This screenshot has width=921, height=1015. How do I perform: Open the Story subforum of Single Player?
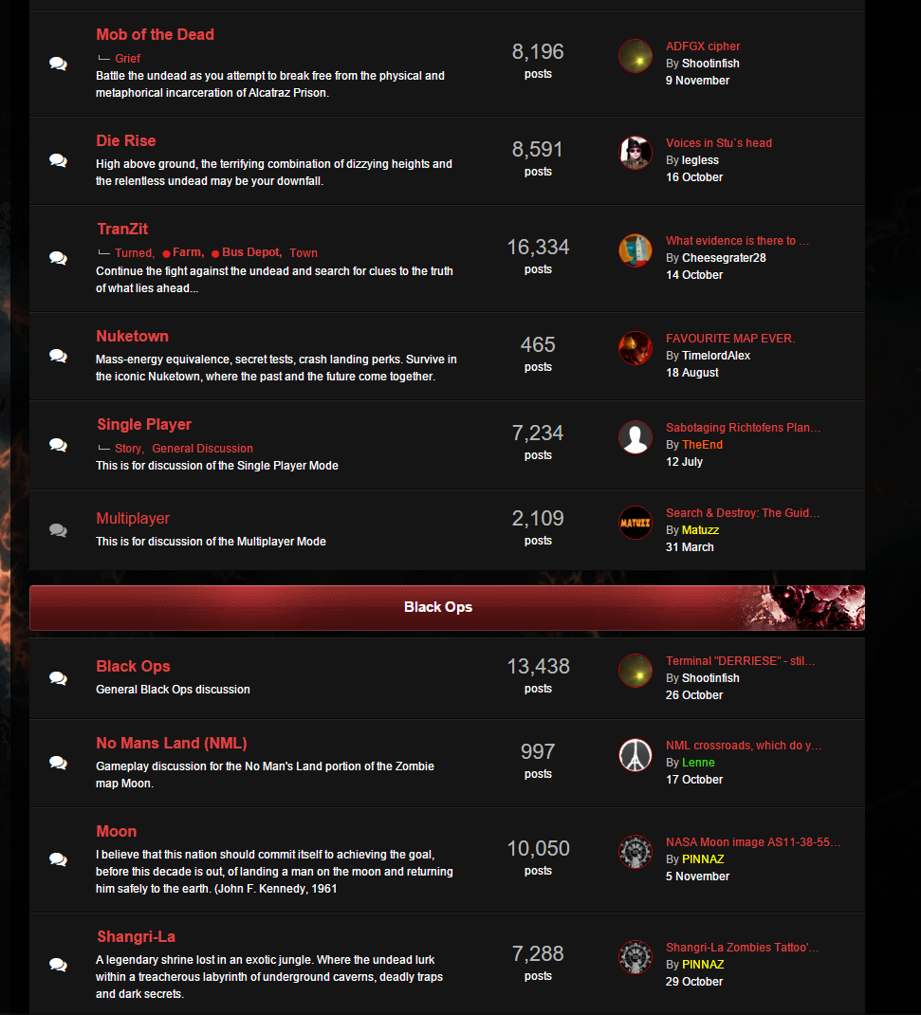point(128,448)
